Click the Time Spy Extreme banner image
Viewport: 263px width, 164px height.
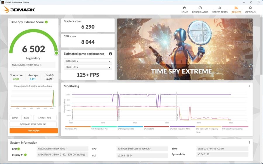[185, 49]
